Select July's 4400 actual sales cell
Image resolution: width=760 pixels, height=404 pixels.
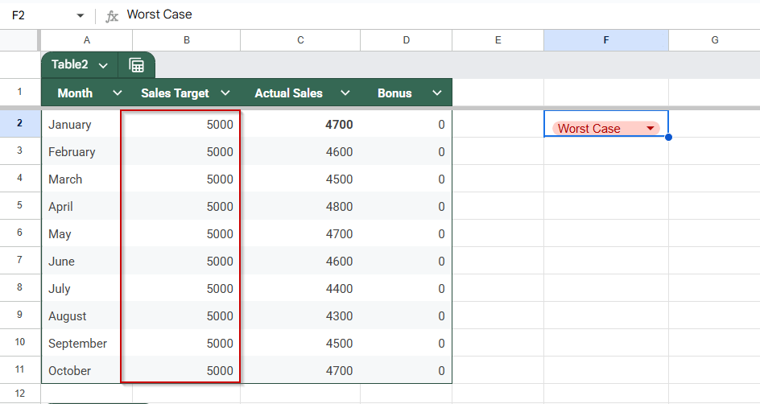coord(300,289)
